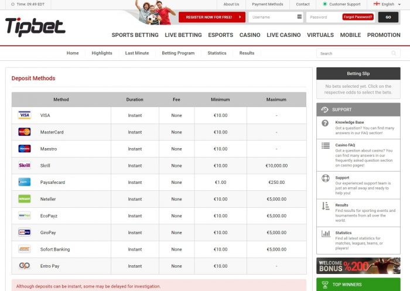
Task: Click the Paysafecard logo icon
Action: pos(25,182)
